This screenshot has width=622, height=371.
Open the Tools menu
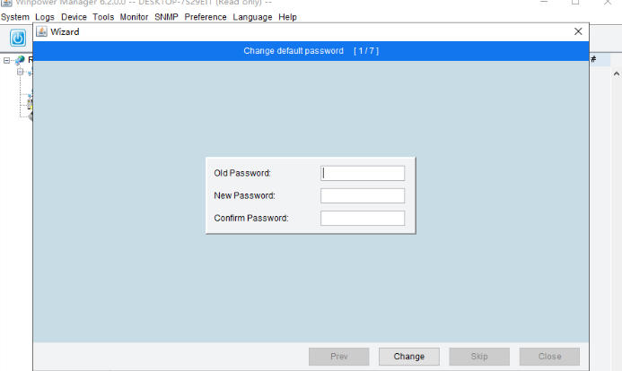point(103,17)
